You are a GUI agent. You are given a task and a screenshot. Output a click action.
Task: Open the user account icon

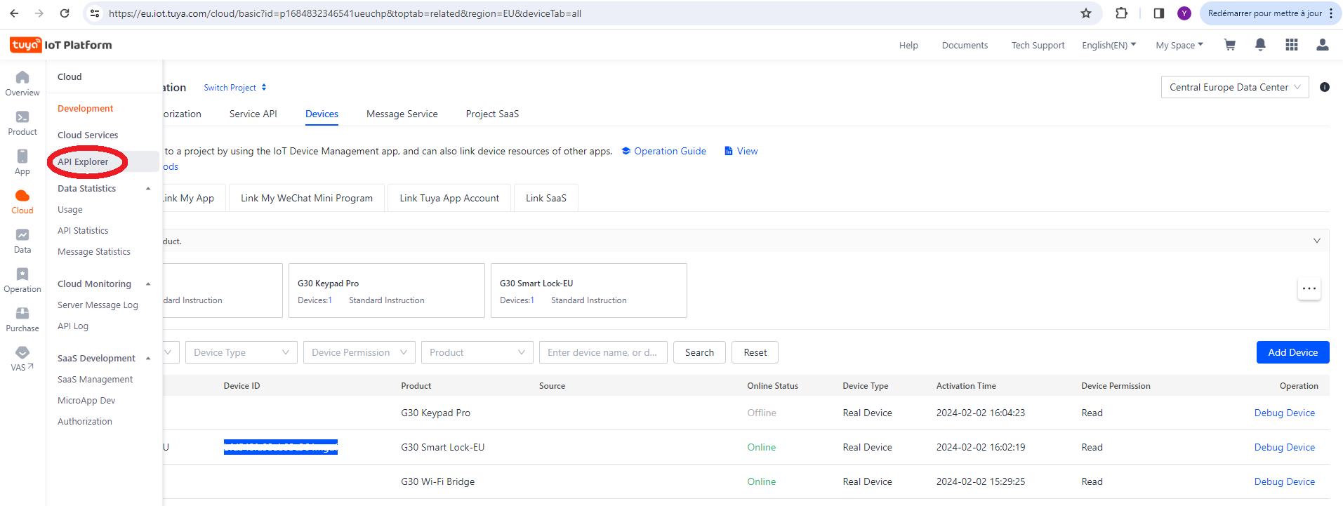point(1322,45)
